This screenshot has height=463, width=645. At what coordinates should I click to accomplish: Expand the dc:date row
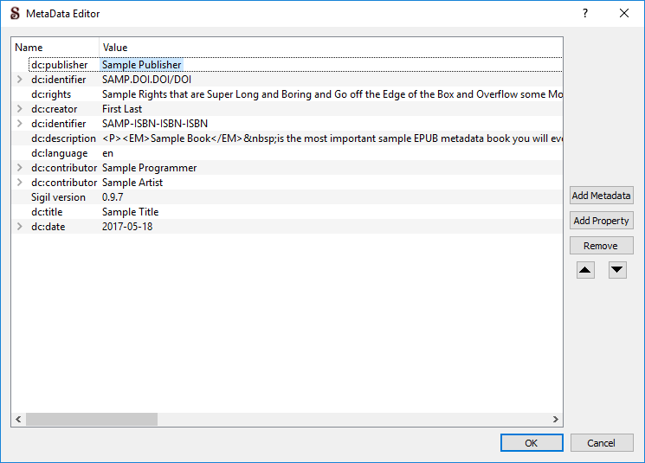coord(19,227)
